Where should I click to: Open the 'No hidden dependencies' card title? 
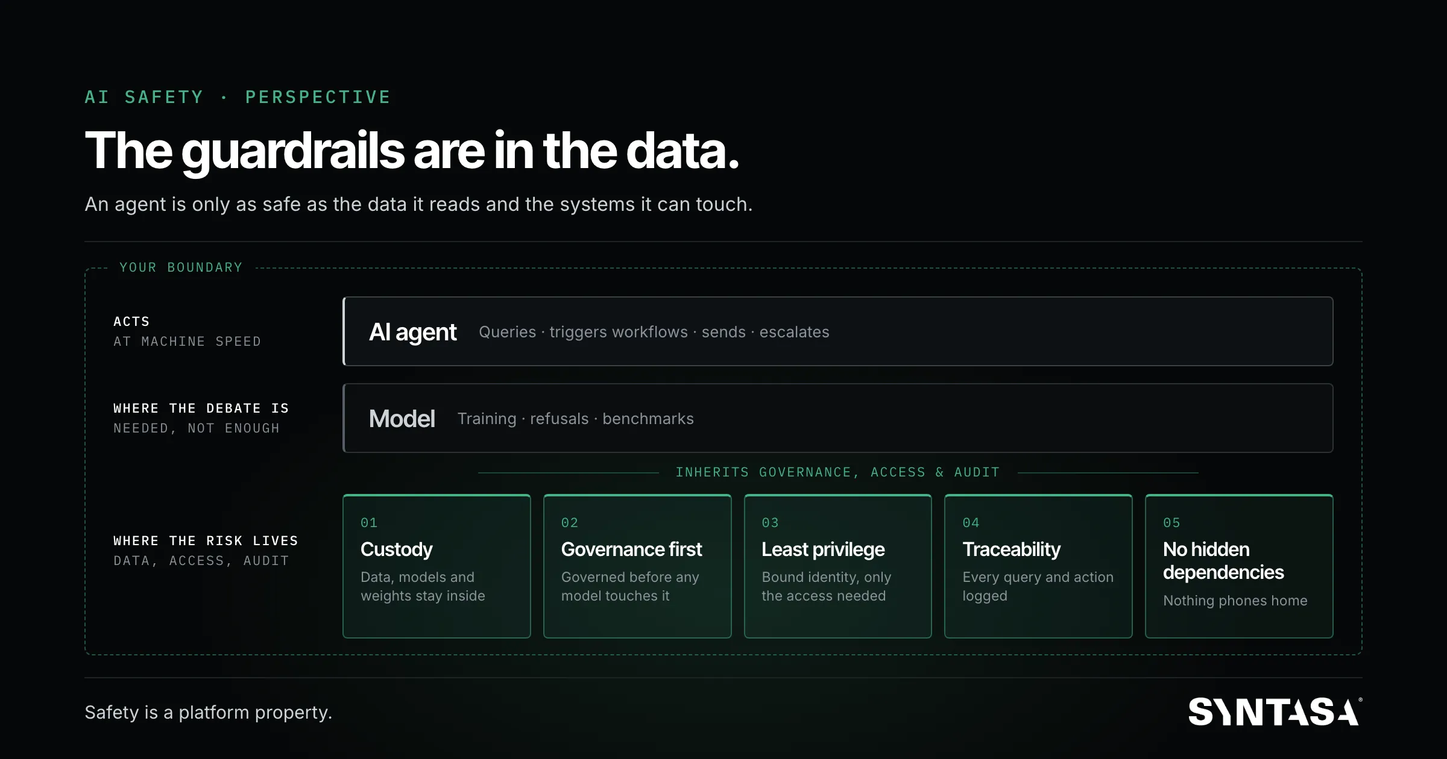tap(1223, 561)
